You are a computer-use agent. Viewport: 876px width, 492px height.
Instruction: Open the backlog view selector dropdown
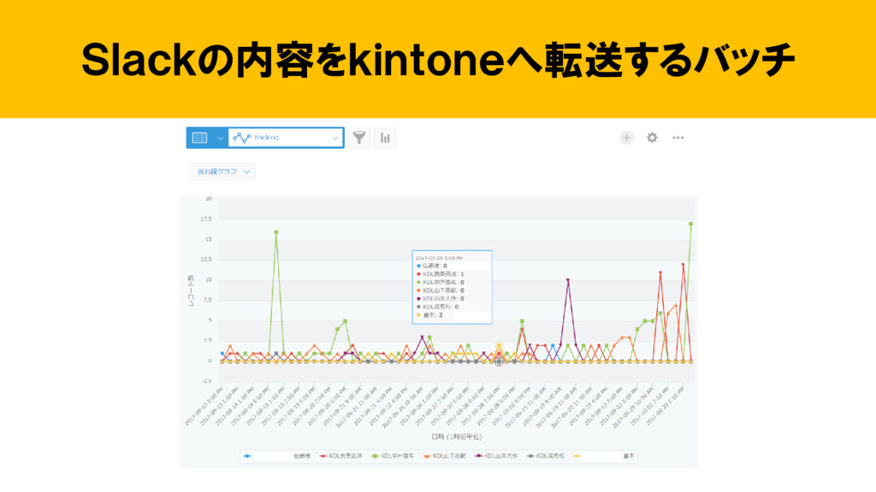coord(286,138)
